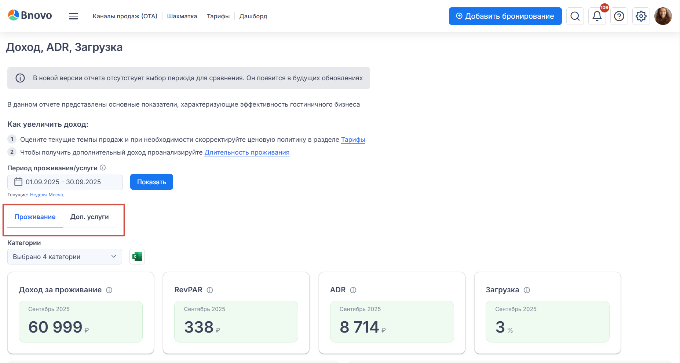Click info icon next to ADR
The height and width of the screenshot is (363, 680).
tap(353, 290)
